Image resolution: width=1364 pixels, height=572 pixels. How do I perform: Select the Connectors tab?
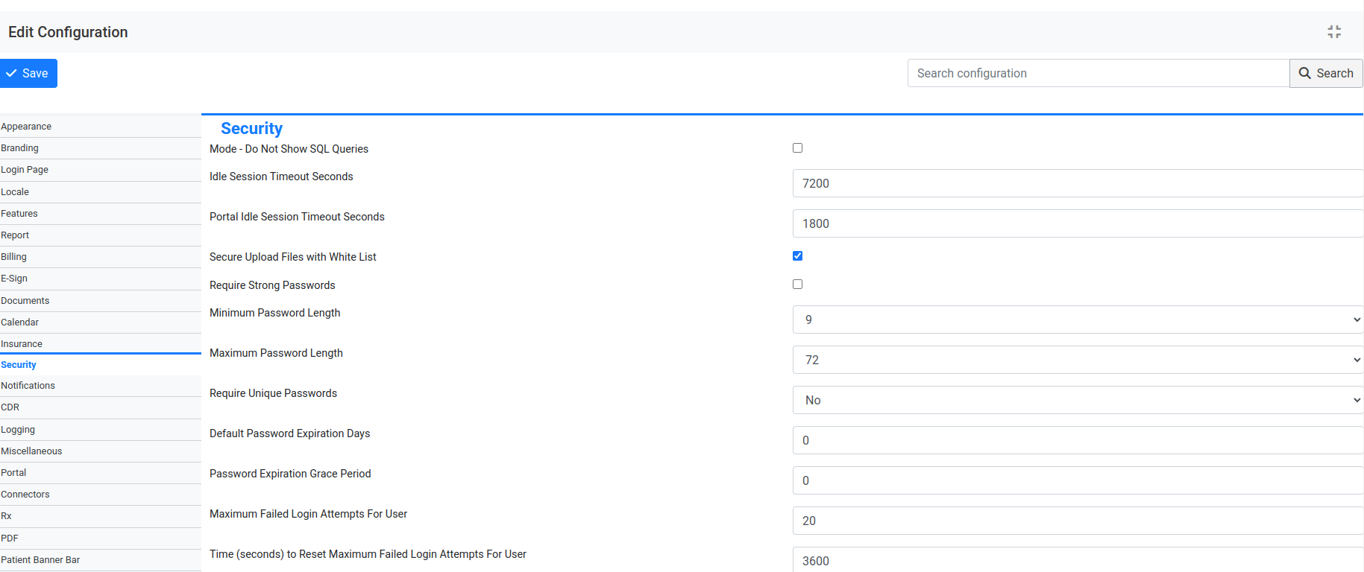[x=25, y=495]
